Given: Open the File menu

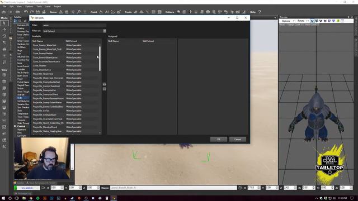Looking at the screenshot, I should 4,7.
